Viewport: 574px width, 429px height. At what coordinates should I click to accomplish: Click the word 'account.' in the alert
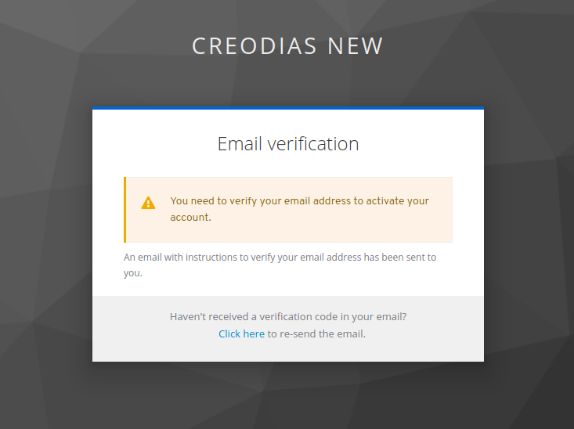coord(190,217)
